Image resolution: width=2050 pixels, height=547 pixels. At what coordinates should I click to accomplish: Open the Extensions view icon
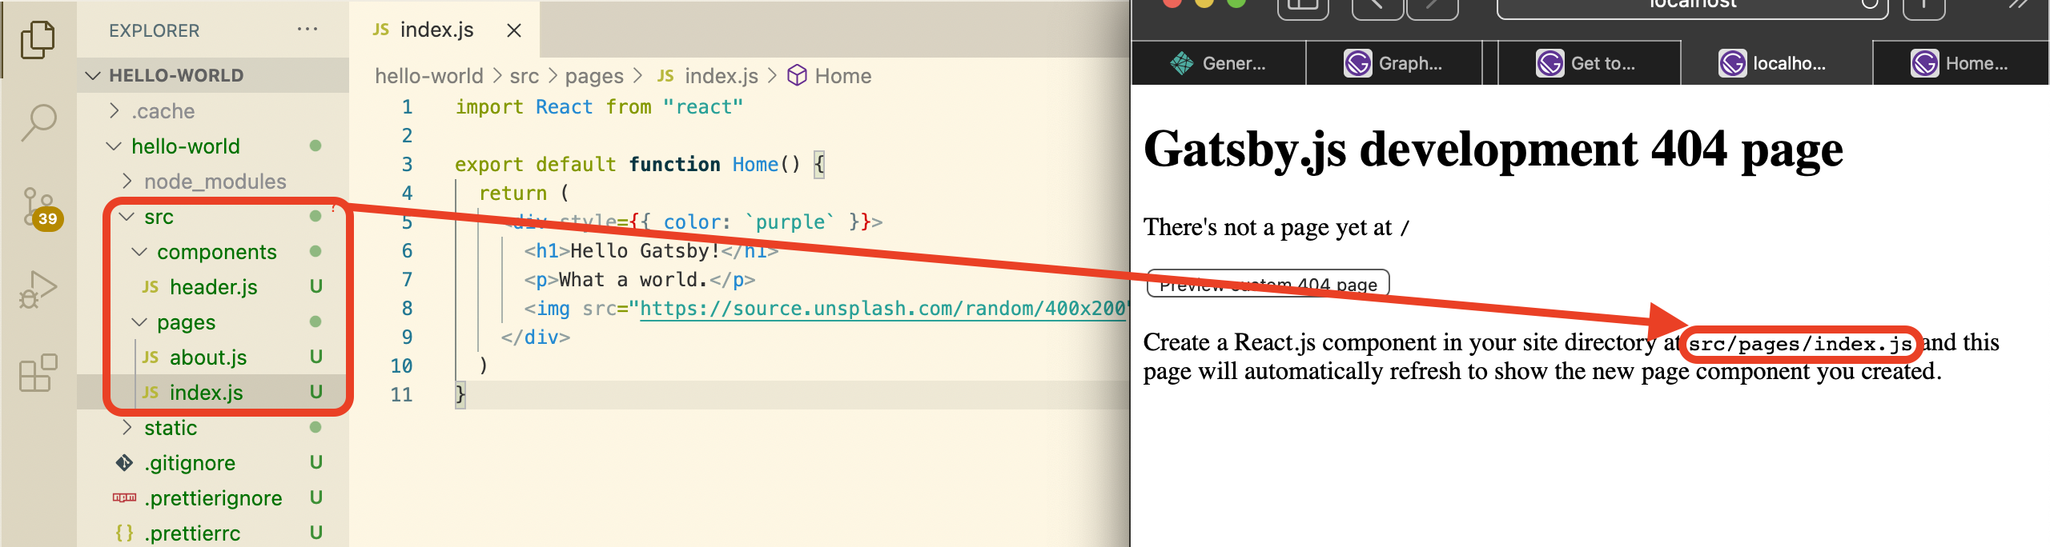coord(38,373)
